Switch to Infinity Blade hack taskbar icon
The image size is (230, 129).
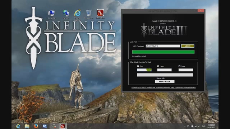63,126
